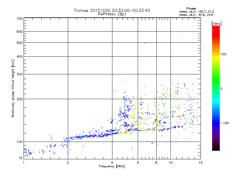Click the y-axis label 'Stationary phase Virtual Height [km]'
The image size is (236, 177).
click(x=13, y=88)
